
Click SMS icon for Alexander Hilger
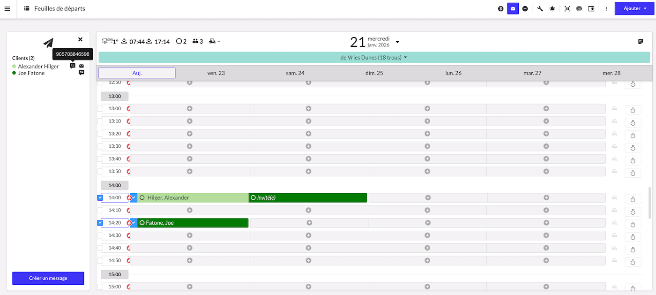pyautogui.click(x=73, y=66)
